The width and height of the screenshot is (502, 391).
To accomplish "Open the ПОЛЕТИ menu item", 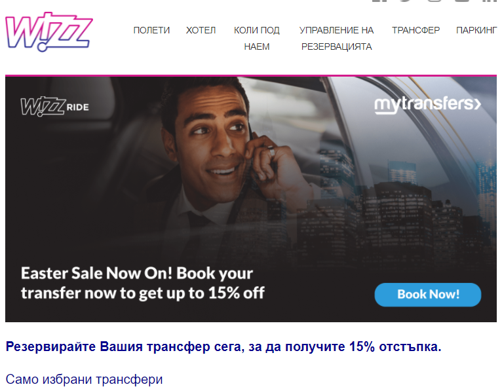I will coord(151,30).
